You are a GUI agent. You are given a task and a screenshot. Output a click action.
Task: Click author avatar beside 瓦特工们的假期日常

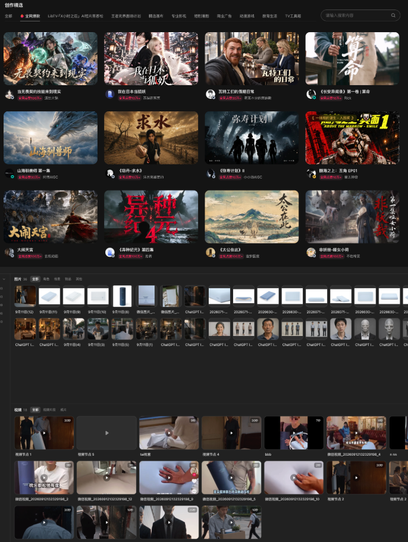point(211,94)
